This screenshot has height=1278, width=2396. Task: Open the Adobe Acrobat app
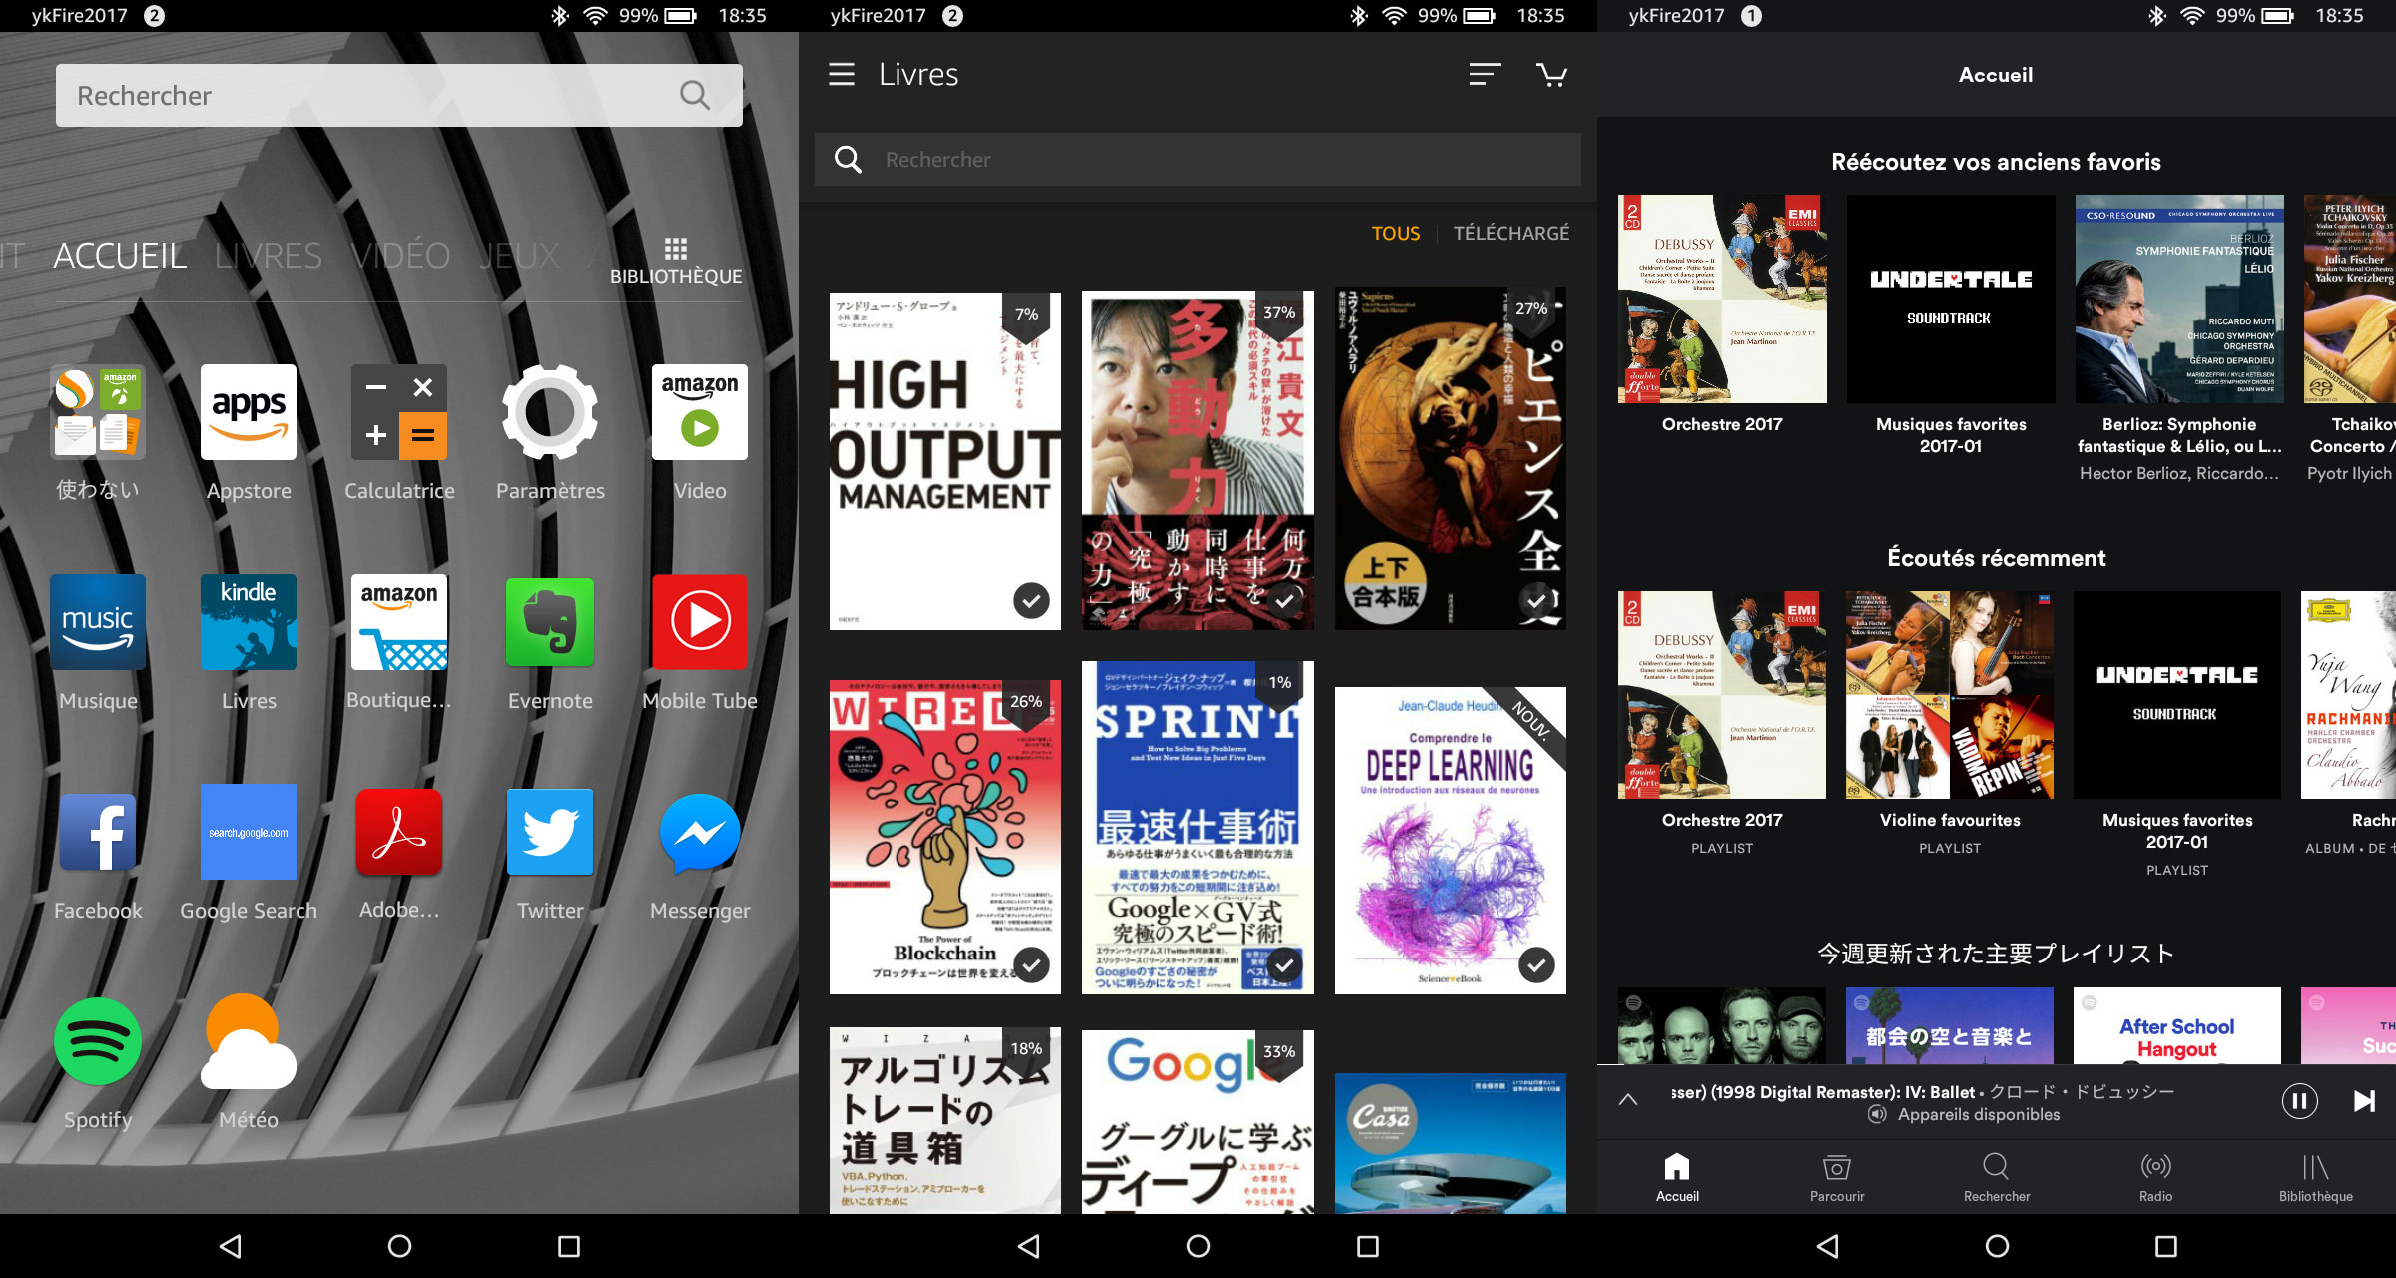pos(399,832)
